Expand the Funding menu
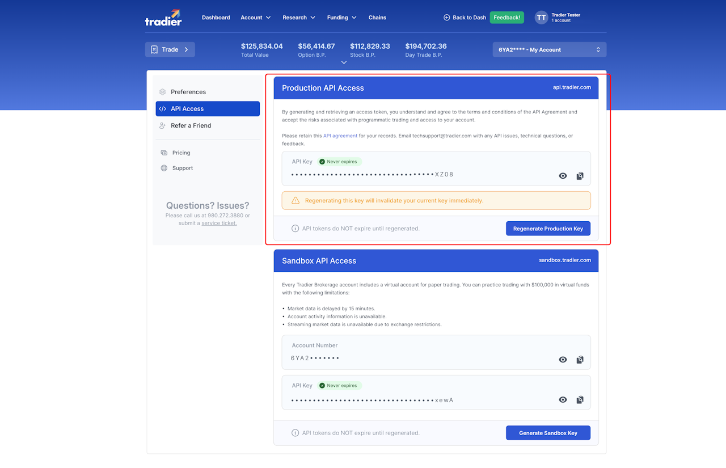 [x=342, y=18]
